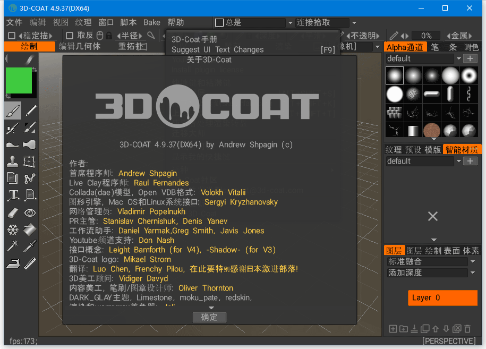Select the curve spline points tool

pyautogui.click(x=30, y=178)
